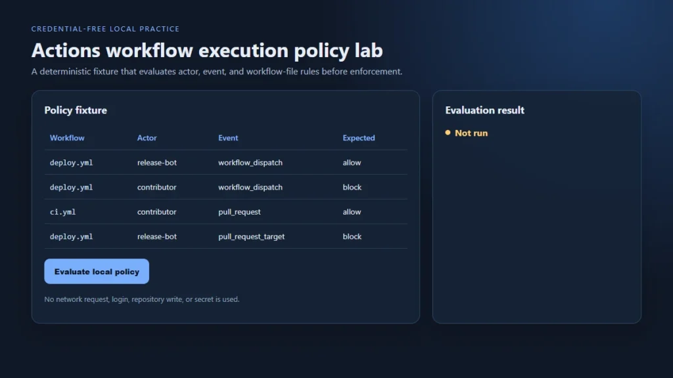Click the Expected column header
The image size is (673, 378).
[358, 138]
